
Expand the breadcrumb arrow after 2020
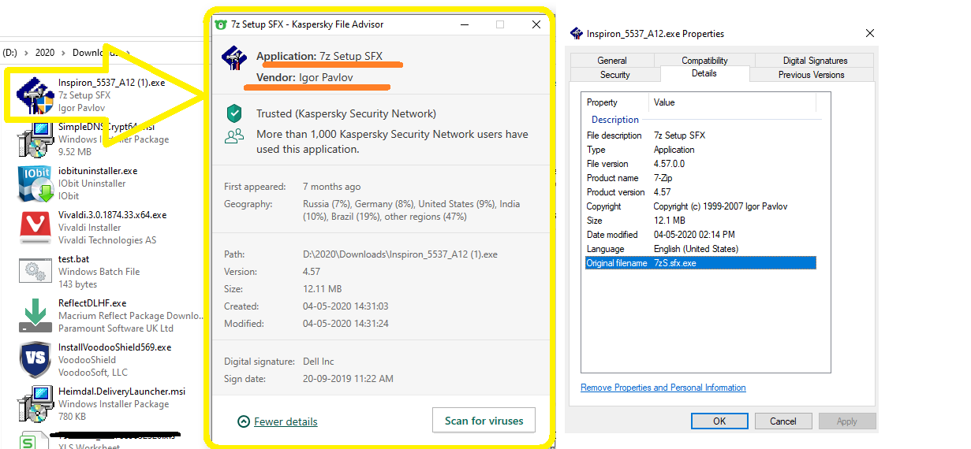[62, 53]
